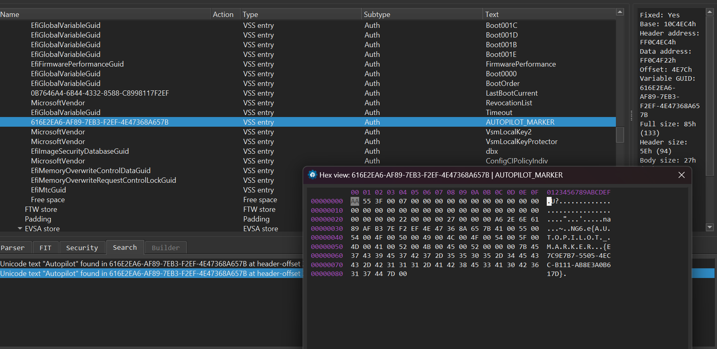Click the Boot001B text cell

click(501, 44)
